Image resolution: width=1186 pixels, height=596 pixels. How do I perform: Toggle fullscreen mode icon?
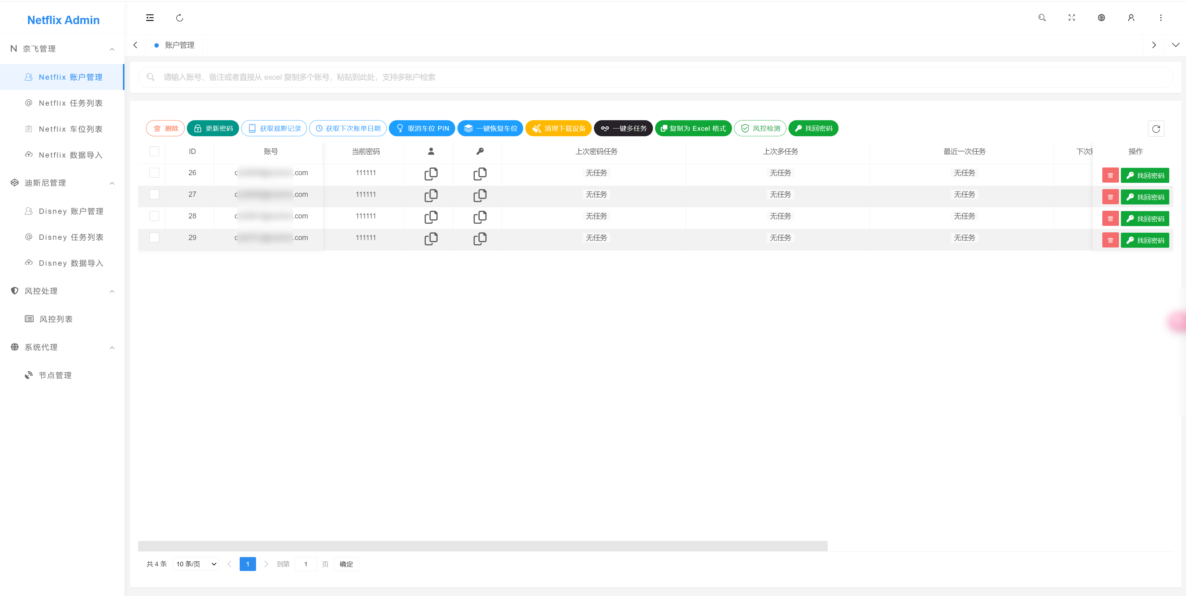point(1071,18)
